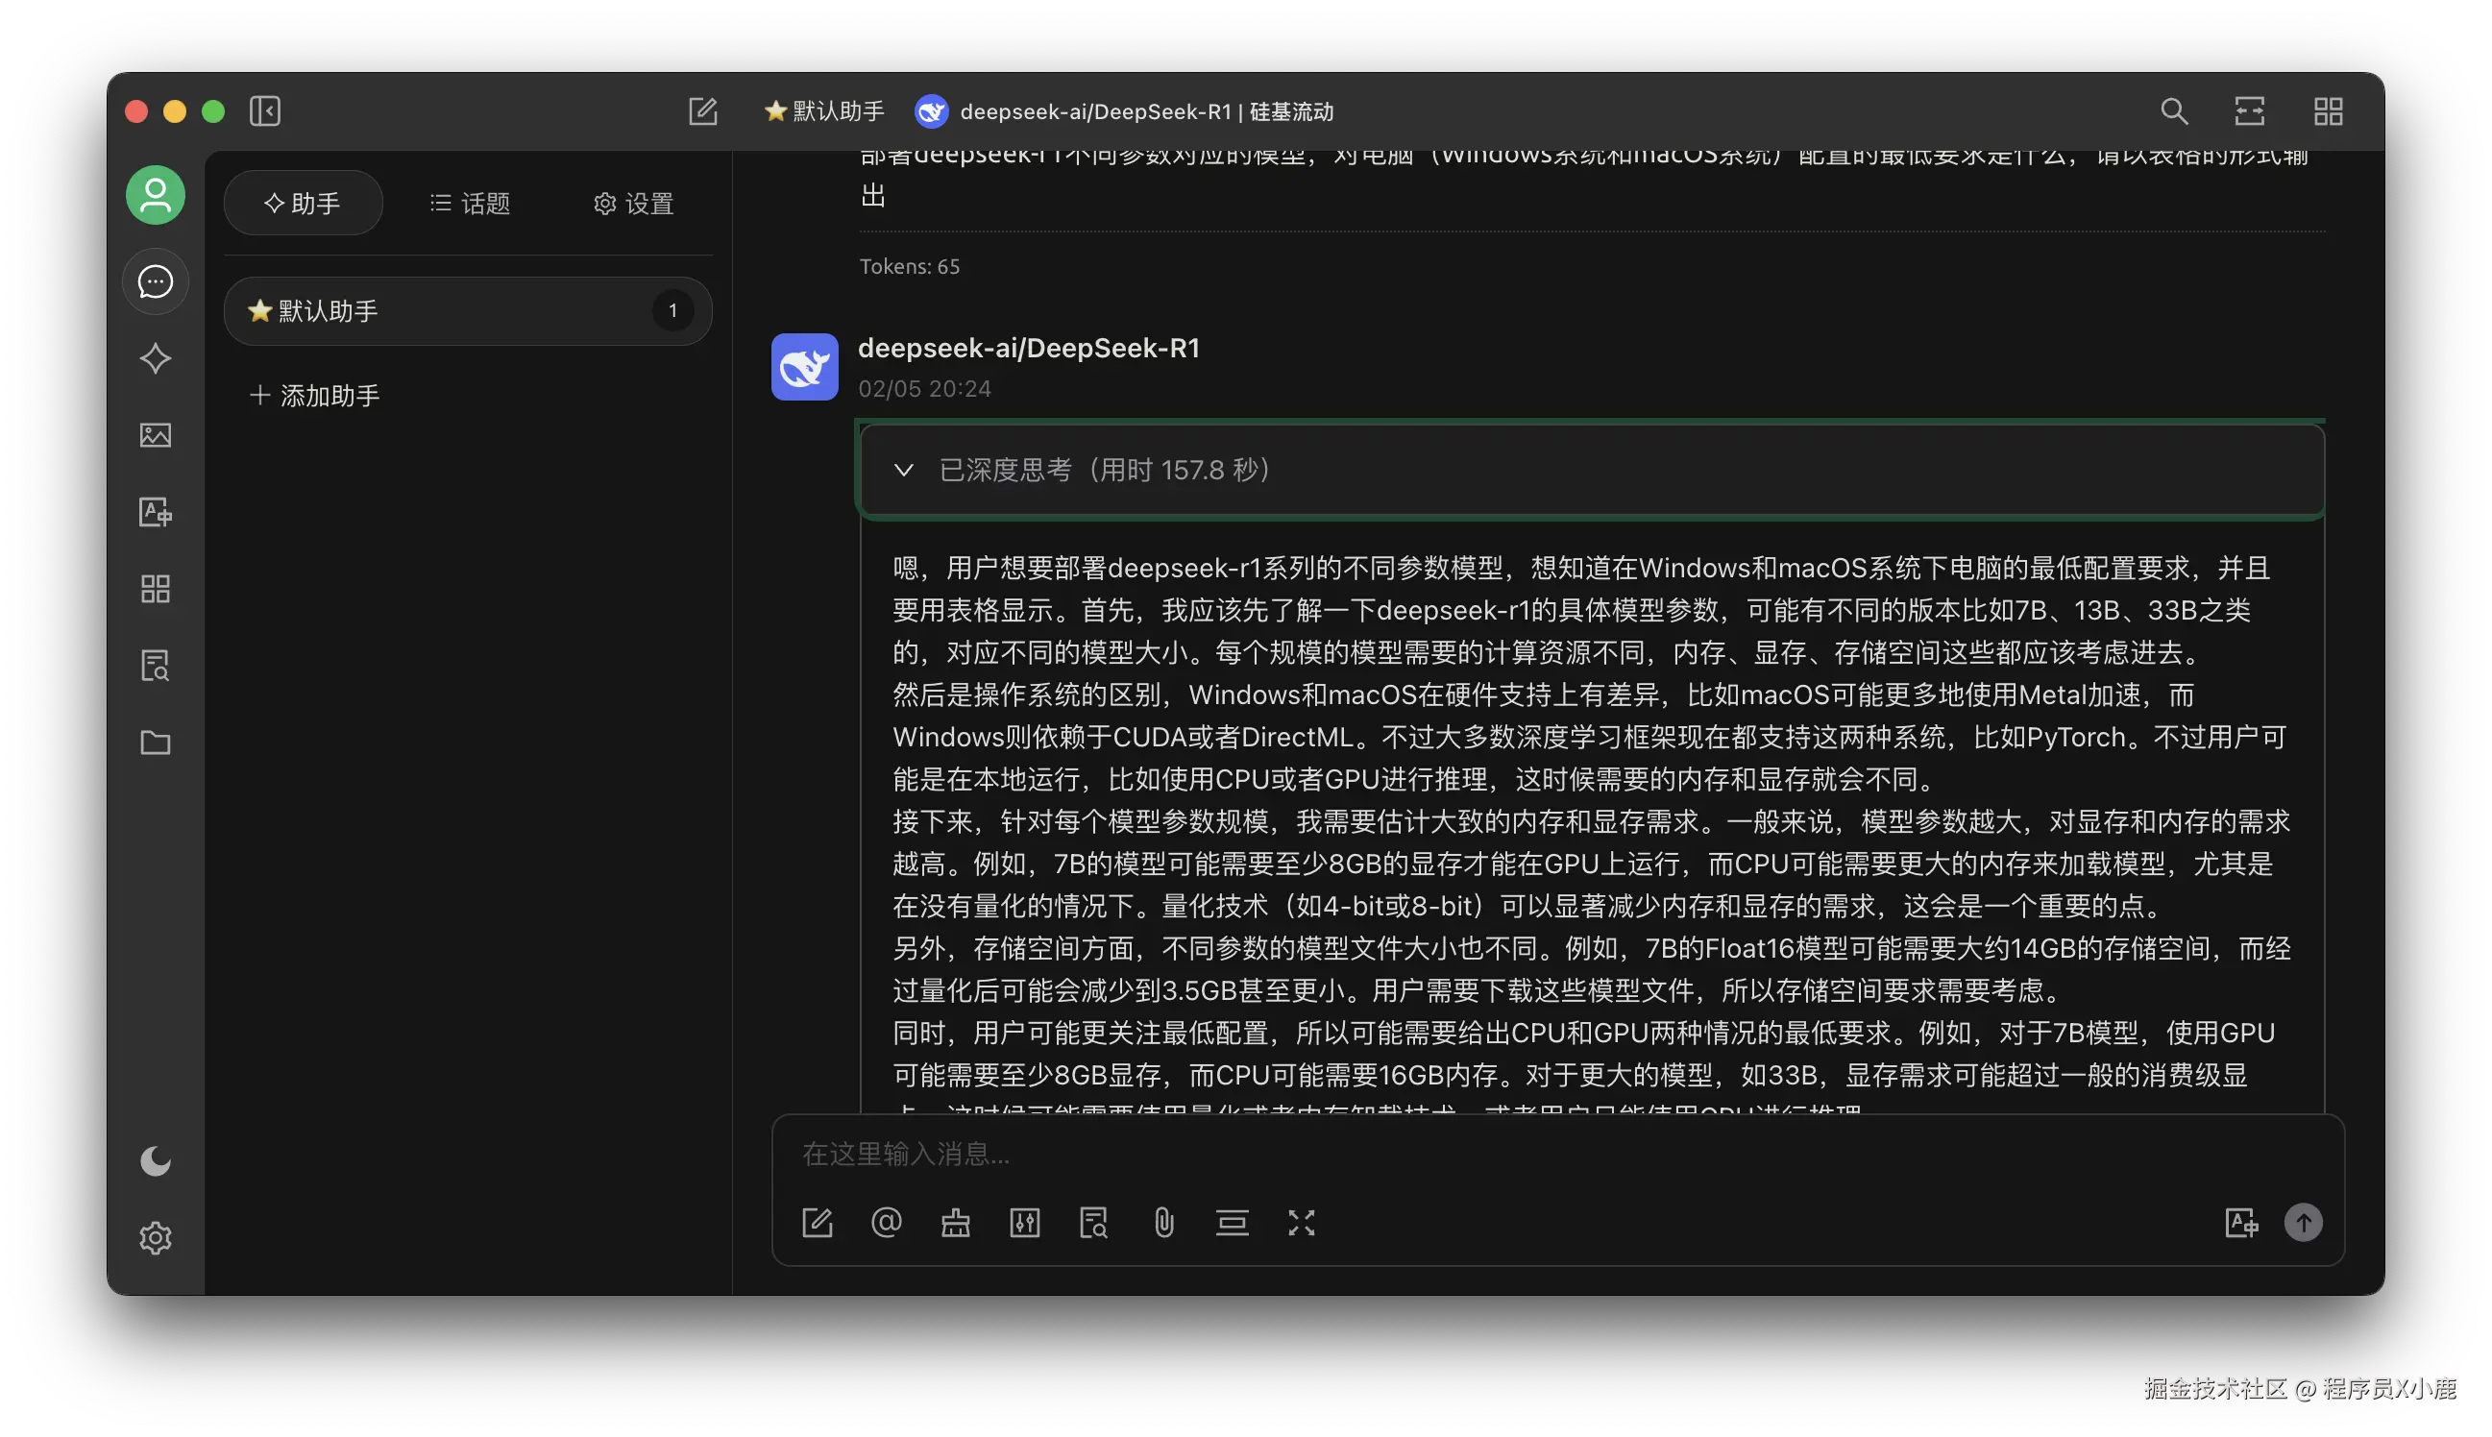Open mini apps grid in sidebar
The image size is (2492, 1437).
155,589
